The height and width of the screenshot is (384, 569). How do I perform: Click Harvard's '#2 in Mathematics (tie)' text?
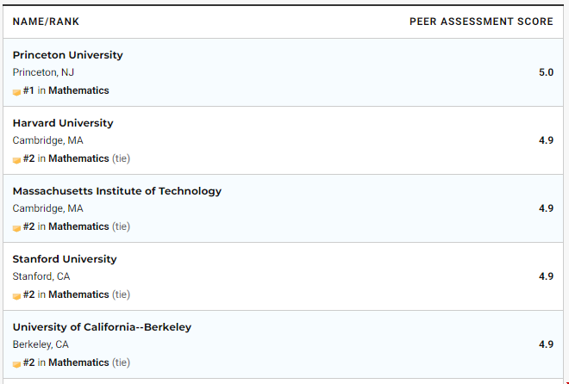(77, 158)
